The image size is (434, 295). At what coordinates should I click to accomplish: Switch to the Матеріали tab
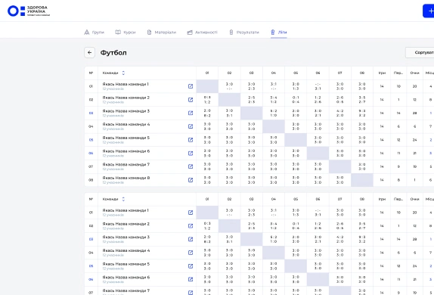click(x=161, y=32)
